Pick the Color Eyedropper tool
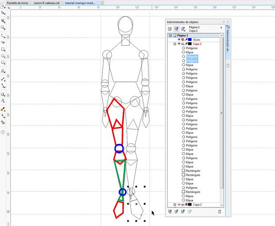This screenshot has height=226, width=275. 3,109
